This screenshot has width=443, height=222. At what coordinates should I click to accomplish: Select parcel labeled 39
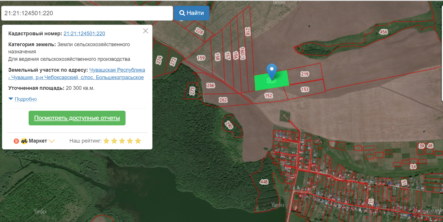click(421, 146)
